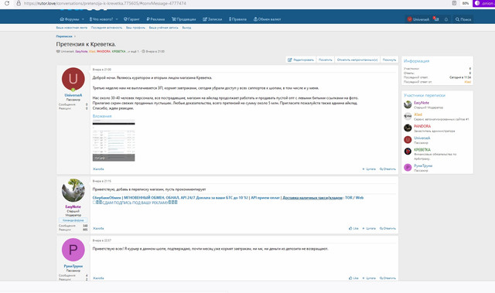This screenshot has height=293, width=495.
Task: Open the alerts bell icon
Action: 446,19
